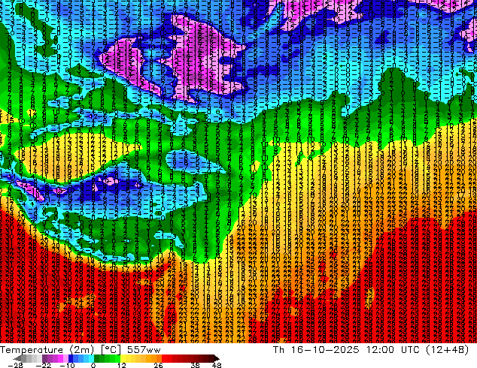Click the dark right arrow of color scale
Viewport: 477px width, 368px height.
(x=216, y=358)
